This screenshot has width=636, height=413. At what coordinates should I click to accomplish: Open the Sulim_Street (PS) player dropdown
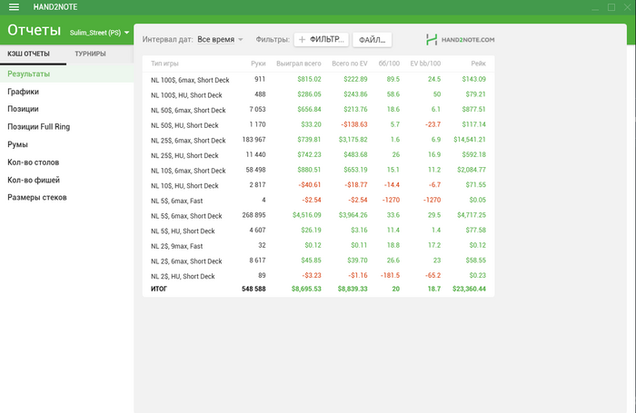(99, 33)
